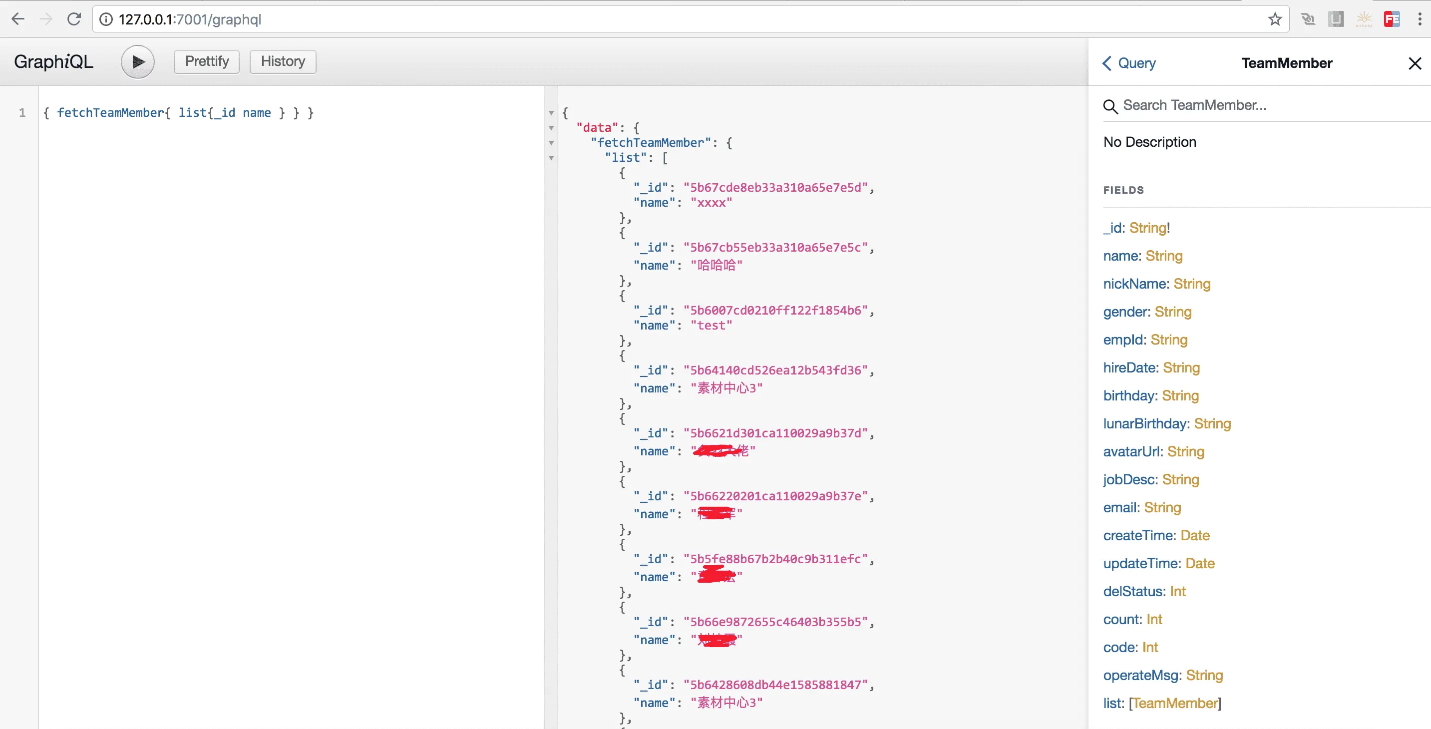Bookmark this page with the star icon
The width and height of the screenshot is (1431, 729).
coord(1275,19)
